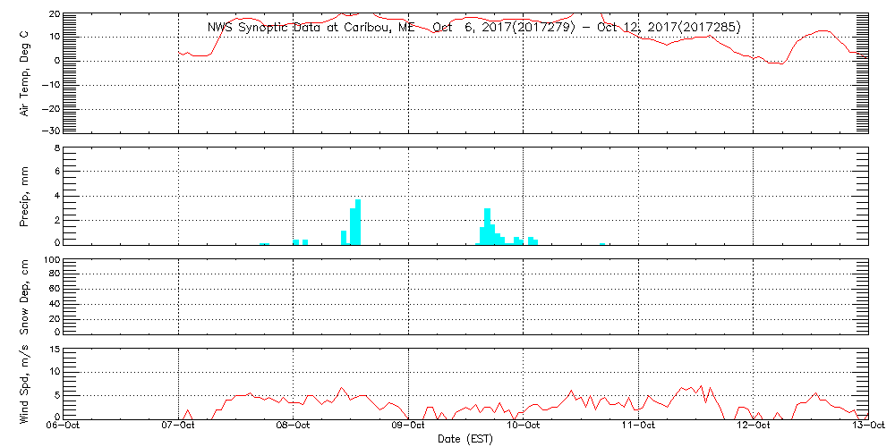The width and height of the screenshot is (895, 447).
Task: Click the tallest cyan precipitation bar on Oct 9
Action: click(487, 225)
